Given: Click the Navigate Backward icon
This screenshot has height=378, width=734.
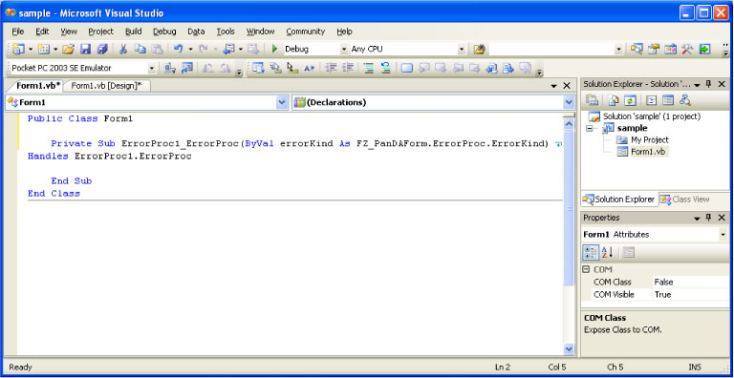Looking at the screenshot, I should pos(229,49).
